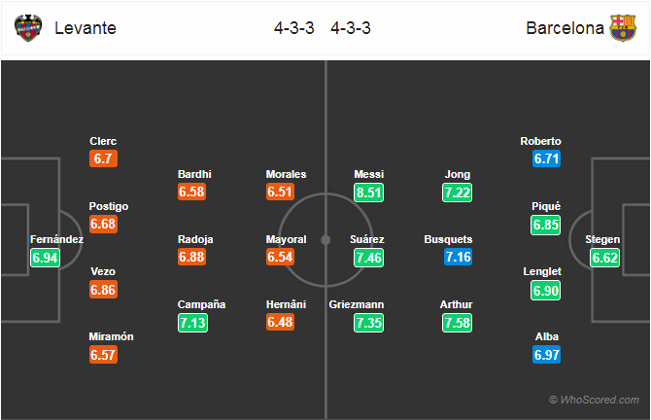Click Barcelona's 4-3-3 formation label
The height and width of the screenshot is (420, 651).
(x=351, y=28)
